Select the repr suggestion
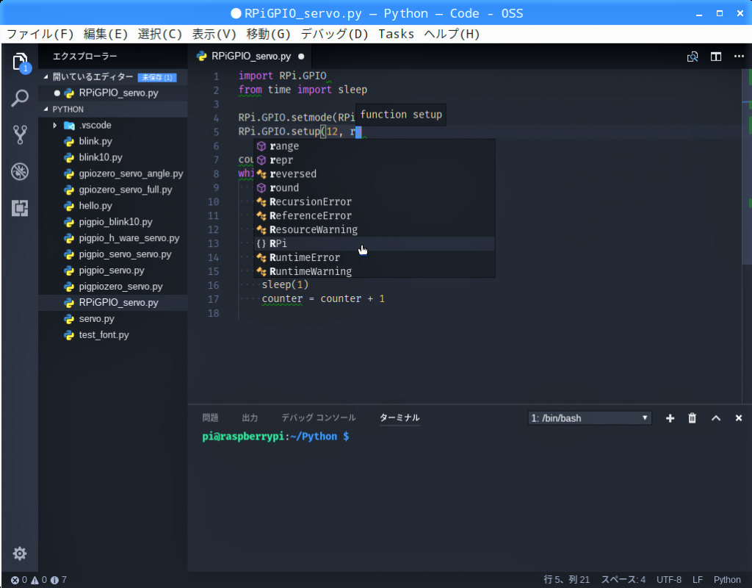The image size is (752, 588). tap(374, 159)
